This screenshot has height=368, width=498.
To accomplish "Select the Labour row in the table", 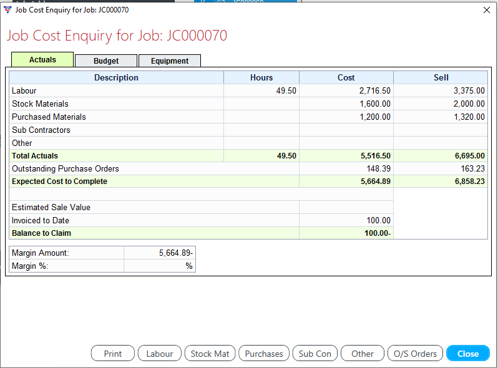I will point(116,91).
